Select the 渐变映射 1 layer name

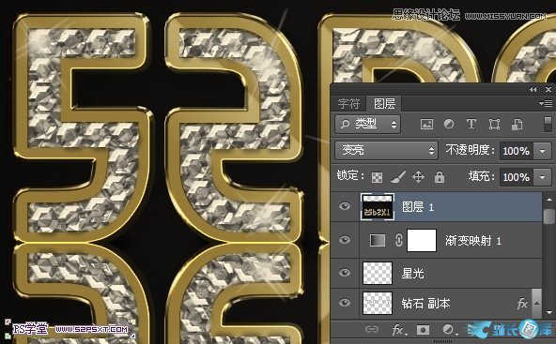(x=473, y=241)
